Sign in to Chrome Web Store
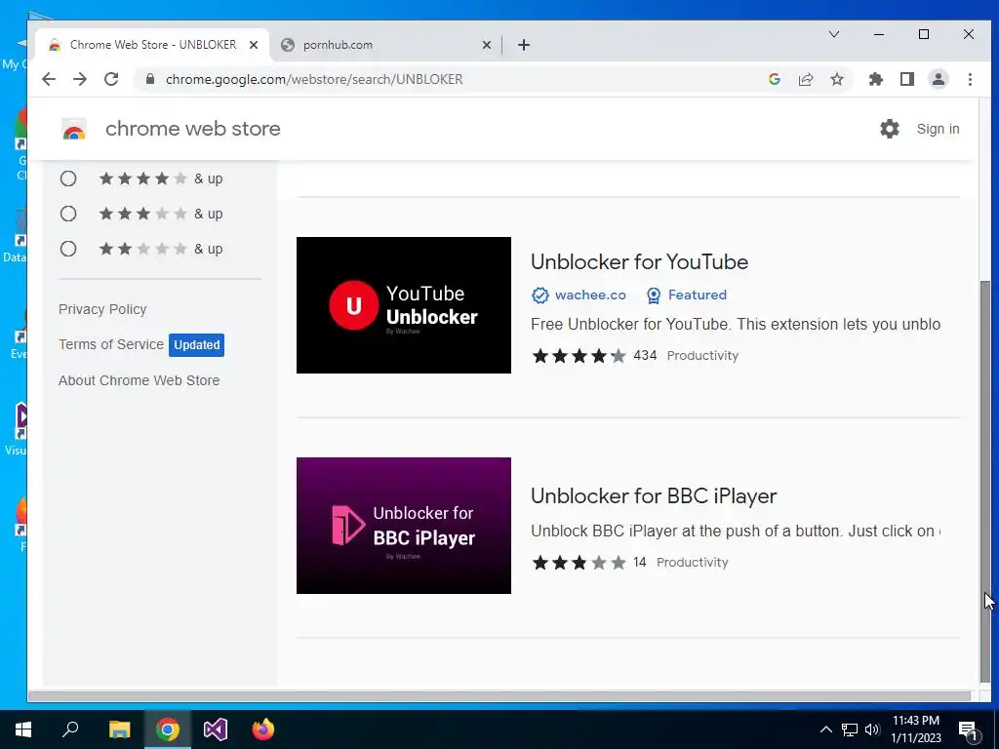The height and width of the screenshot is (749, 999). pyautogui.click(x=938, y=129)
